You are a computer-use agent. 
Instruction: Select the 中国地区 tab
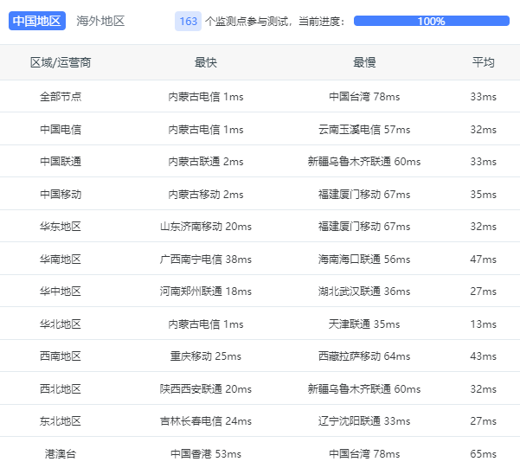tap(37, 21)
